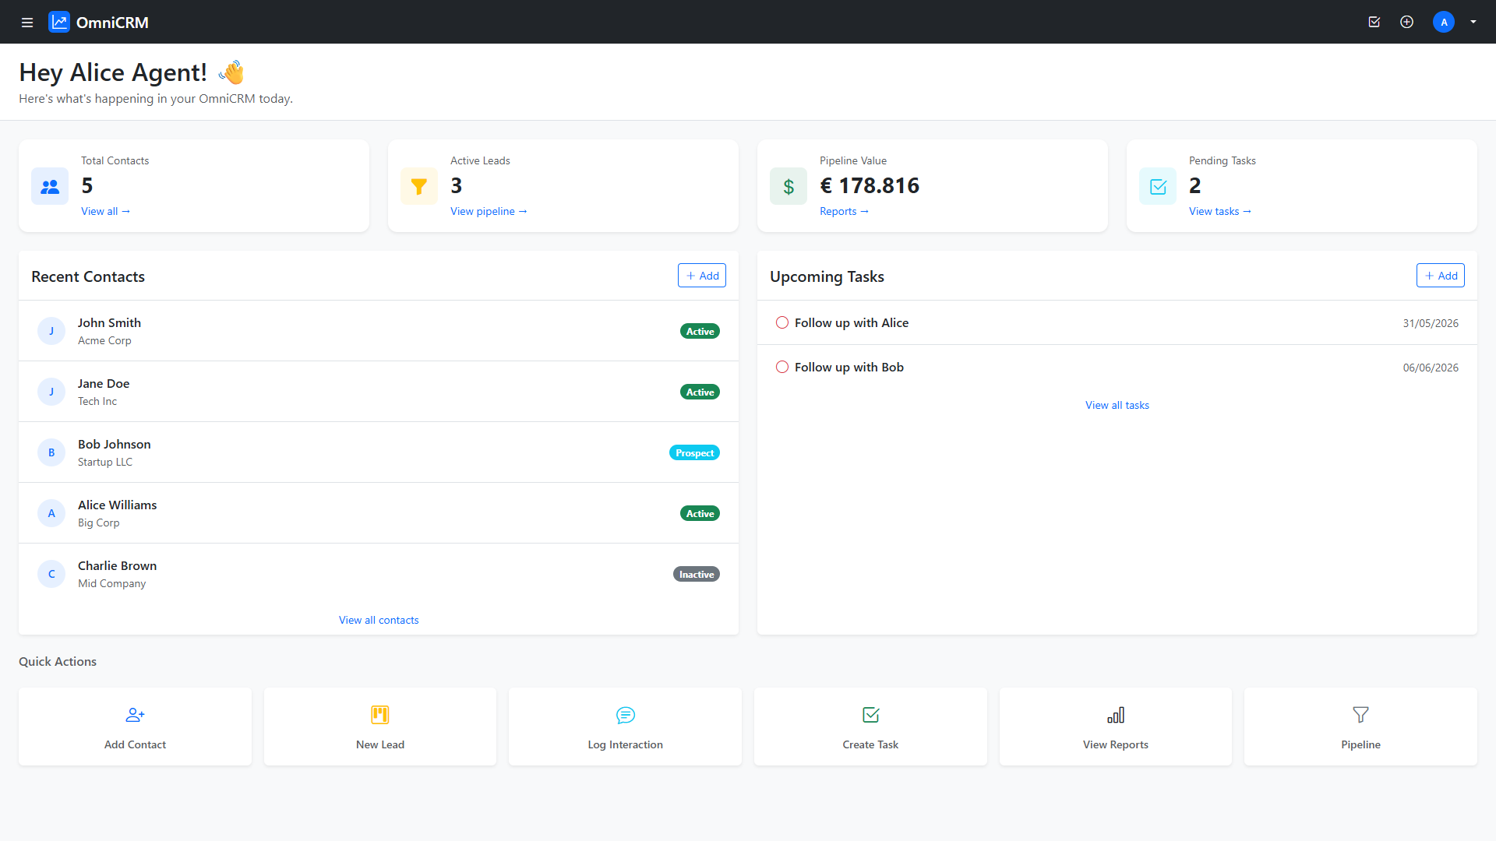Click the plus circle quick-add icon
This screenshot has width=1496, height=841.
(x=1406, y=22)
